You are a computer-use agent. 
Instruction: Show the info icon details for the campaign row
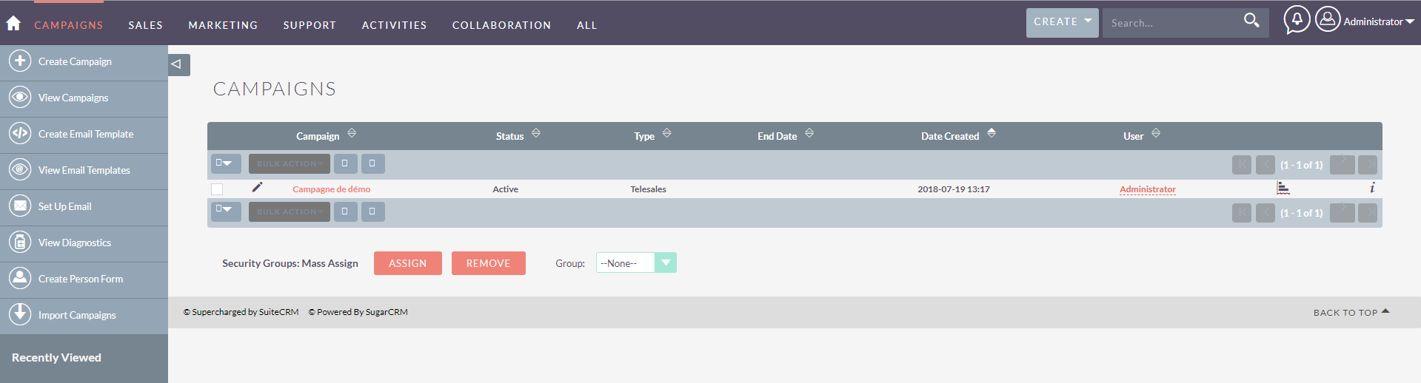pyautogui.click(x=1371, y=188)
